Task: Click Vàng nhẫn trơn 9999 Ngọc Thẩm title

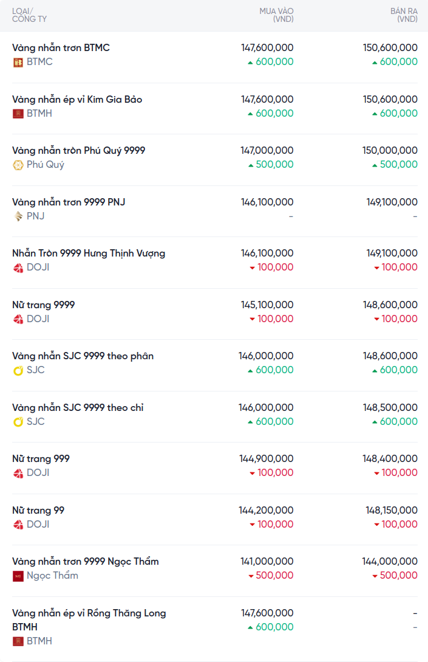Action: [85, 561]
